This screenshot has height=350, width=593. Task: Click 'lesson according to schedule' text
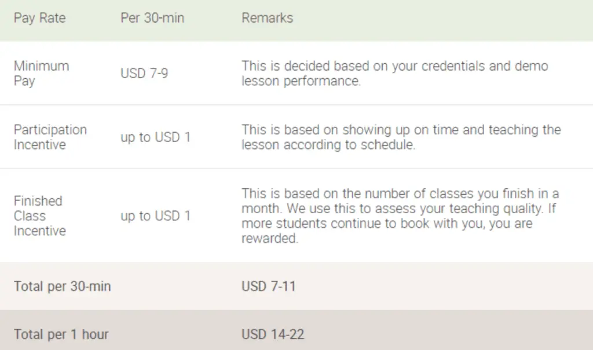(x=328, y=145)
